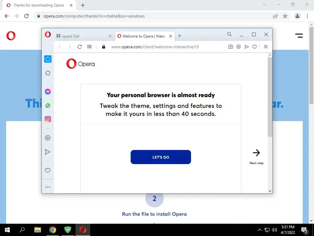
Task: Open Opera Easy Setup menu icon
Action: click(x=266, y=47)
